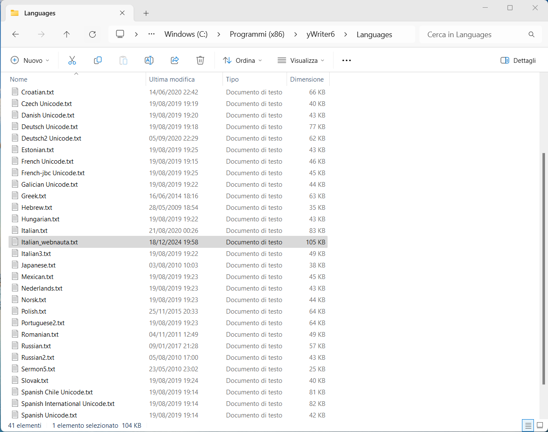Click the Share icon in toolbar
548x432 pixels.
tap(175, 60)
